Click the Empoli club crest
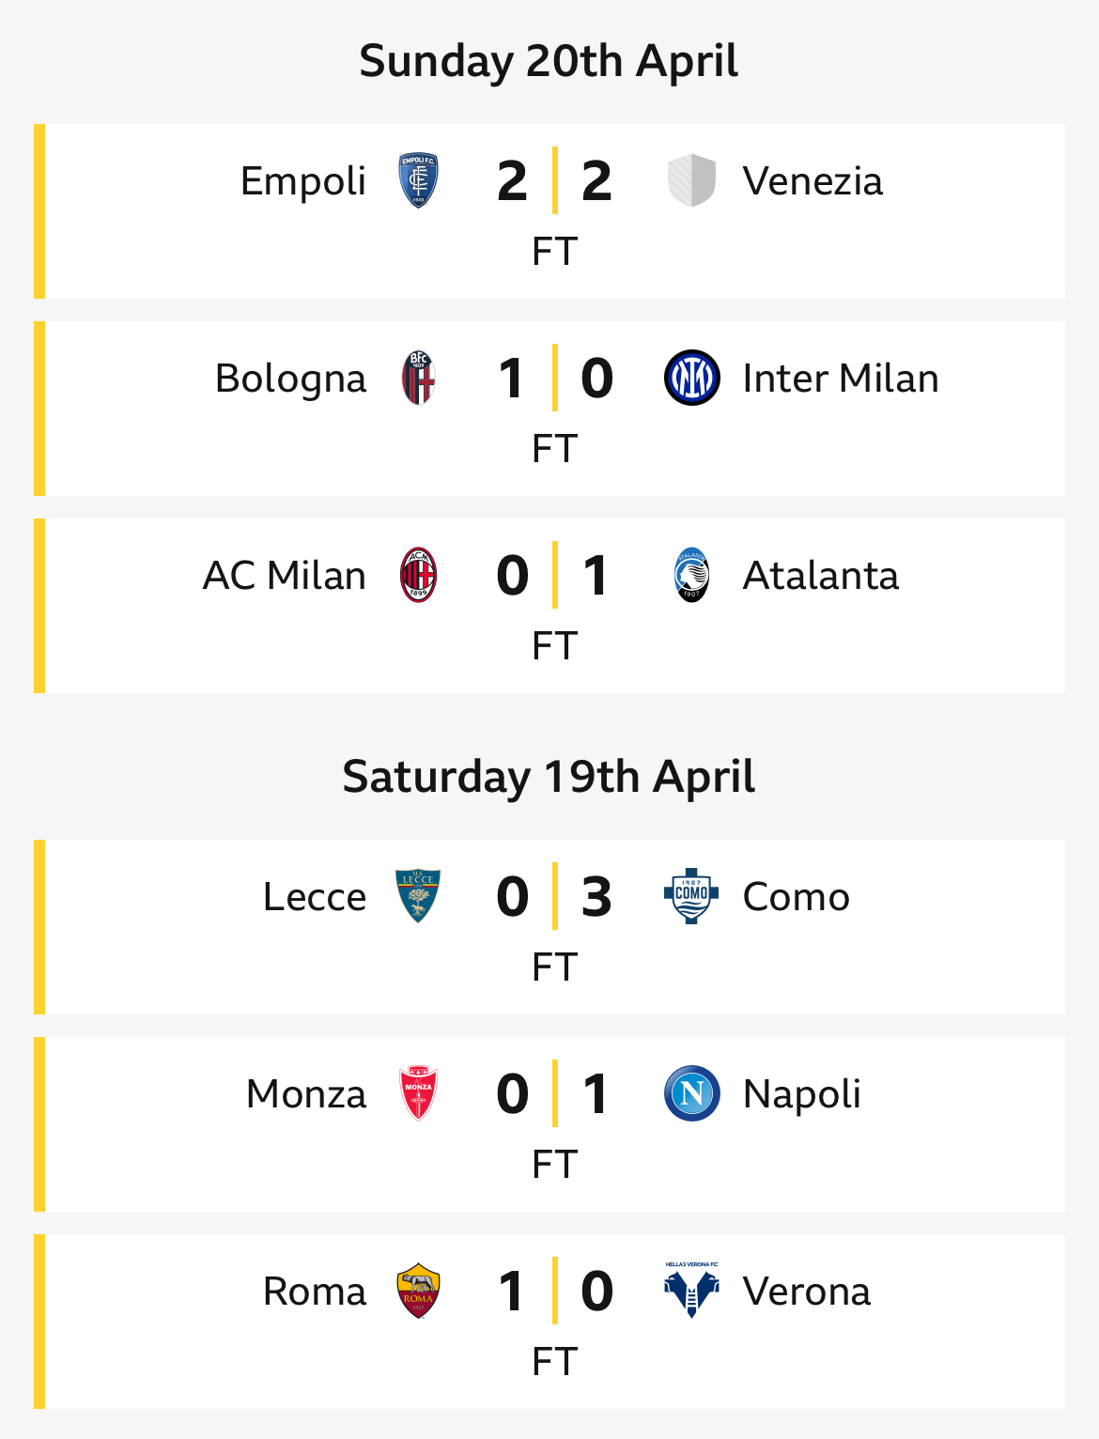 click(418, 180)
